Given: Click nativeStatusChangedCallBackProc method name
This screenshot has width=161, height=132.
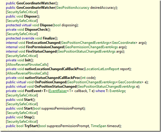Looking at the screenshot, I should pyautogui.click(x=52, y=78).
